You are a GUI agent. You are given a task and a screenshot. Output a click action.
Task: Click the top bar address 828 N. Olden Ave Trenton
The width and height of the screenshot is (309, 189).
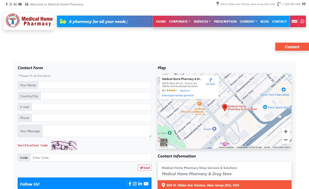click(x=248, y=4)
